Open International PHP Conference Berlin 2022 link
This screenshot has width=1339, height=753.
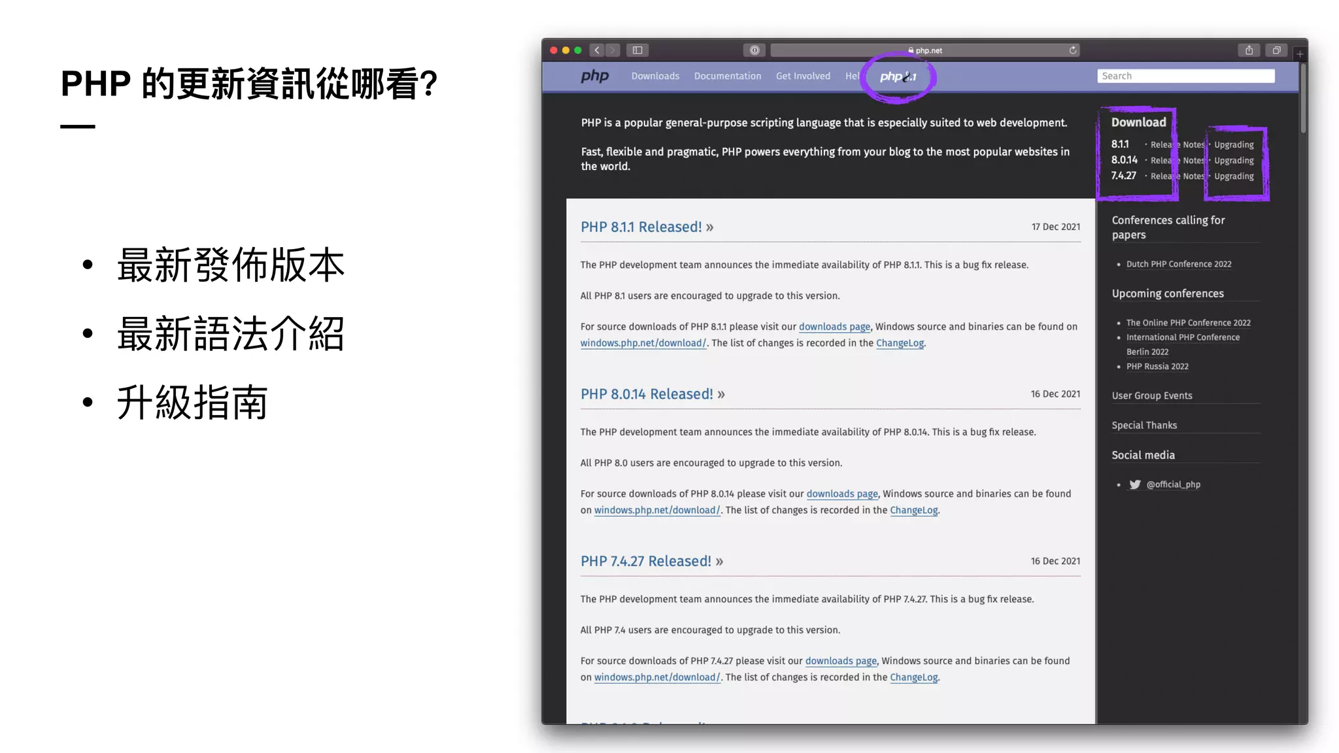tap(1183, 344)
